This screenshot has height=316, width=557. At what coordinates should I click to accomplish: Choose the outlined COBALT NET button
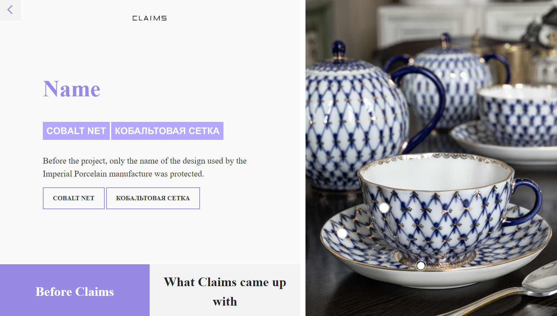pos(74,198)
